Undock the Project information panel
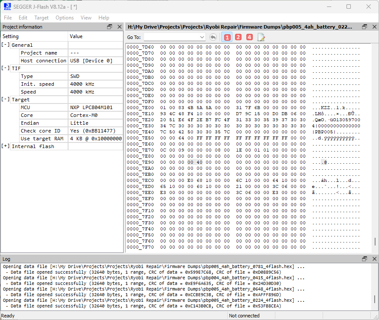The width and height of the screenshot is (379, 320). tap(110, 27)
